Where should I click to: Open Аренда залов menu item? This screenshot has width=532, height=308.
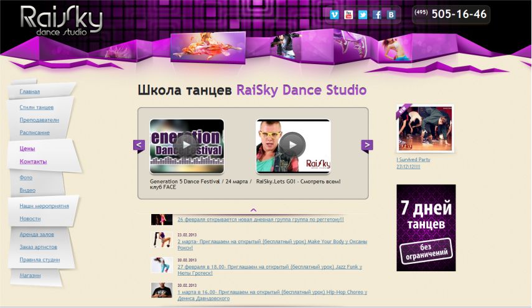[x=37, y=235]
